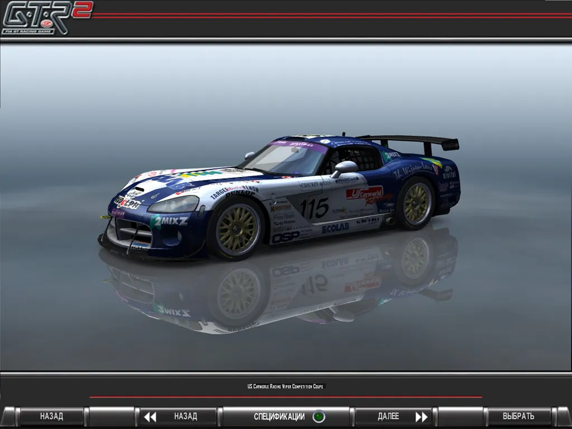Go to previous car with double-arrow НАЗАД
572x429 pixels.
178,416
